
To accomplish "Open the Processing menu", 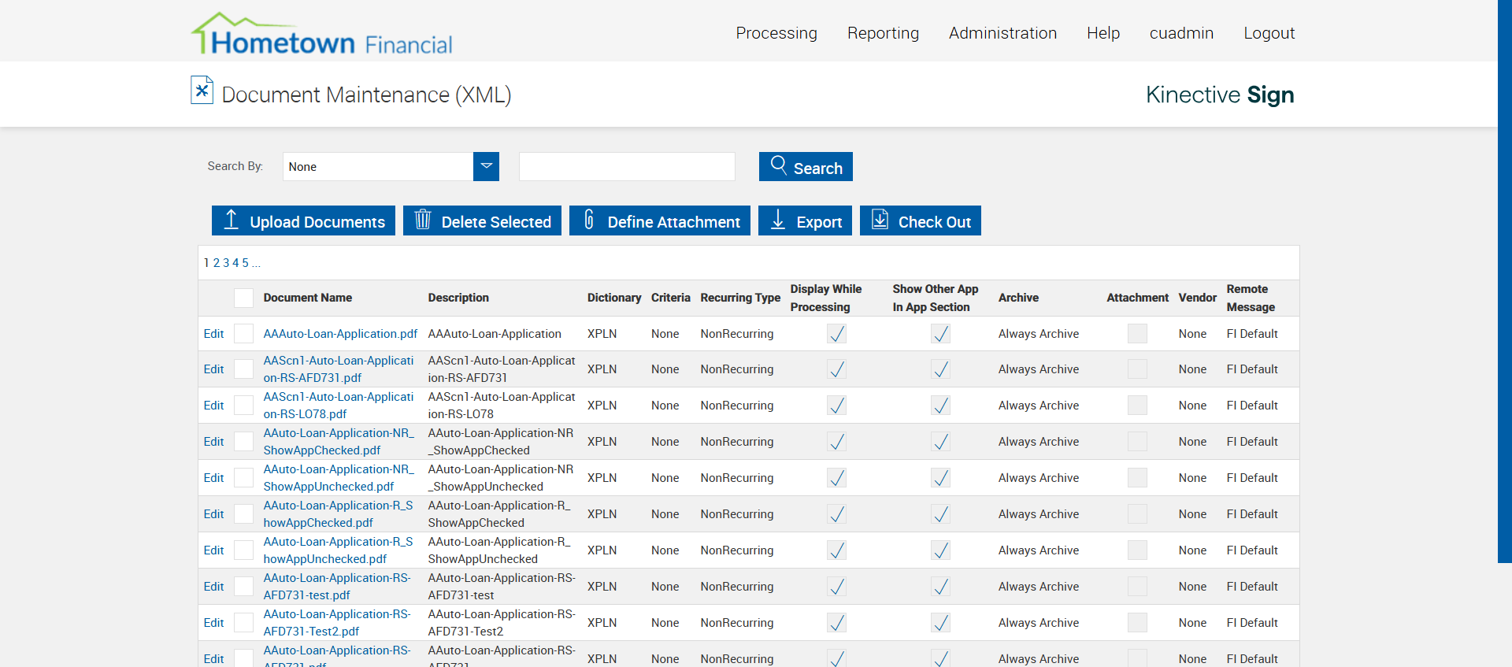I will click(x=776, y=33).
